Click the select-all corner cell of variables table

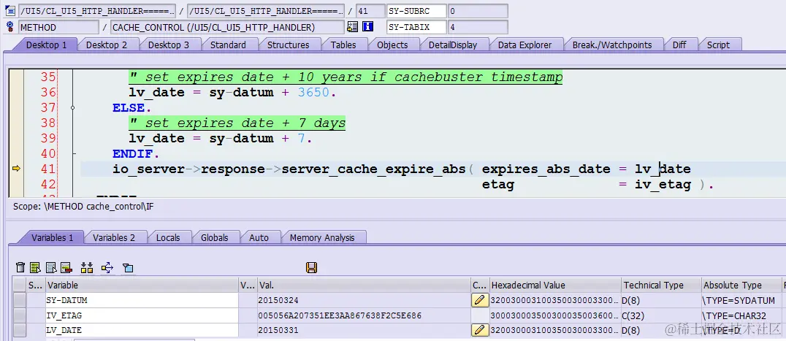coord(20,285)
